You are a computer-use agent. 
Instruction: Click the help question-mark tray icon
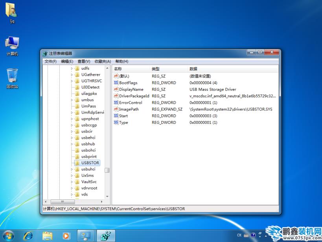253,235
